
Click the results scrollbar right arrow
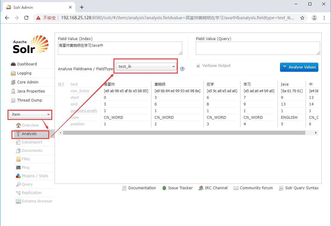coord(316,133)
